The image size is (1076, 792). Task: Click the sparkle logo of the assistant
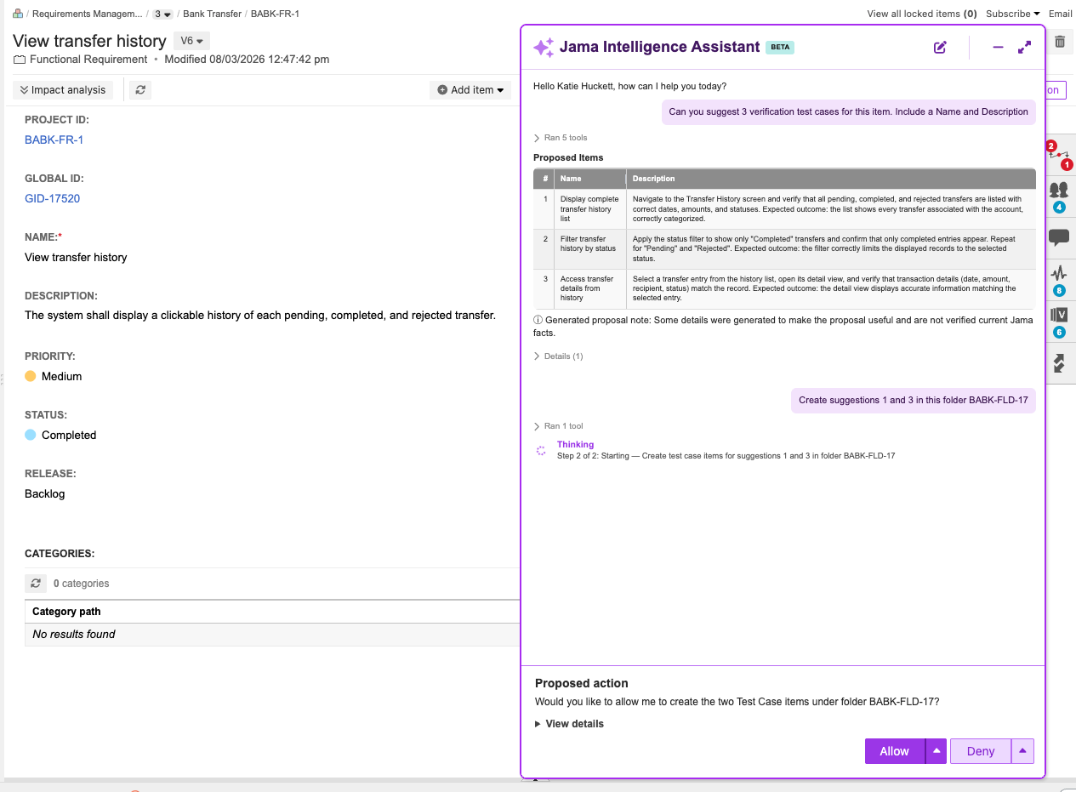(x=544, y=48)
